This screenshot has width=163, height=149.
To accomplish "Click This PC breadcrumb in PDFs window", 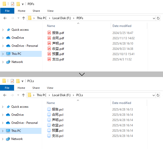I will coord(42,18).
